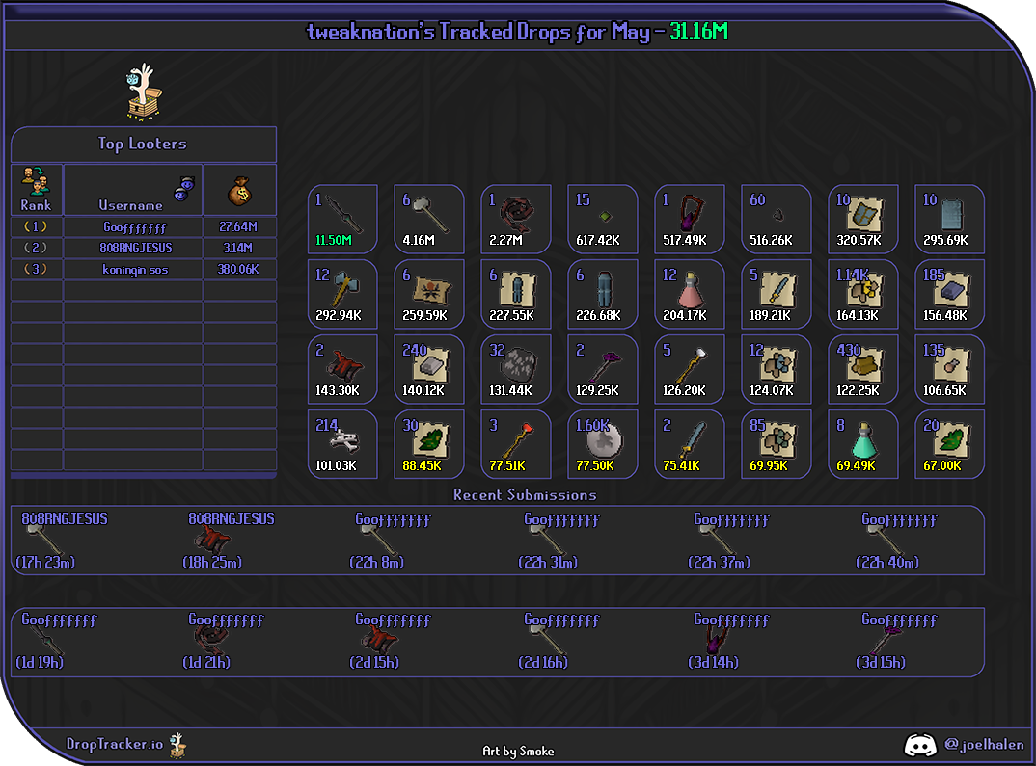Click the Art by Smoke credit

(518, 751)
